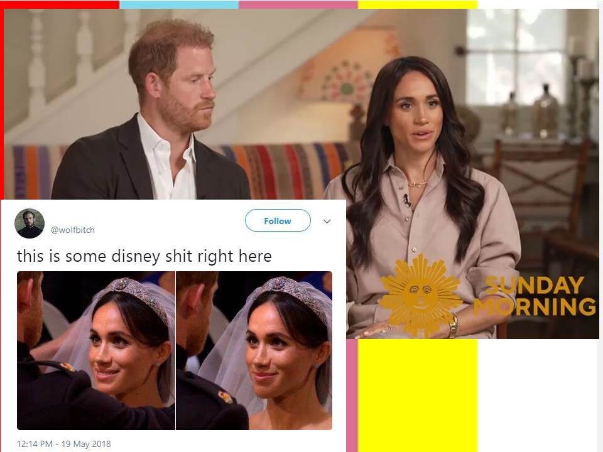Click the pink vertical strip beside the tweet
This screenshot has height=452, width=603.
coord(352,395)
